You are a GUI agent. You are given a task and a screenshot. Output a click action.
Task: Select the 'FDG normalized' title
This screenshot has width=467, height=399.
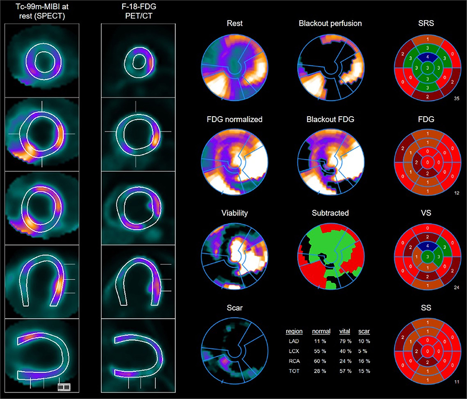[x=235, y=119]
